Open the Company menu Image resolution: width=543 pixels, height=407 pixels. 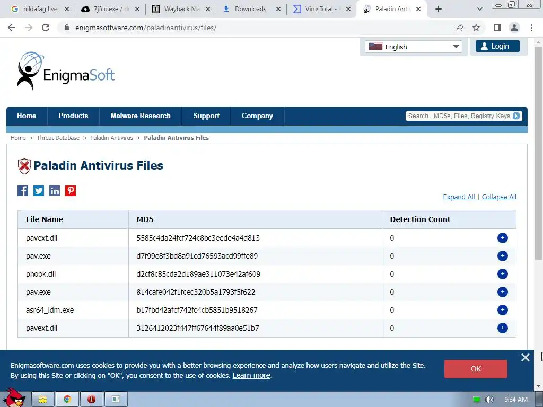point(257,116)
